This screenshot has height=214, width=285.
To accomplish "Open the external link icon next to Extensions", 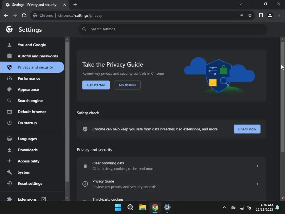I will click(x=44, y=199).
